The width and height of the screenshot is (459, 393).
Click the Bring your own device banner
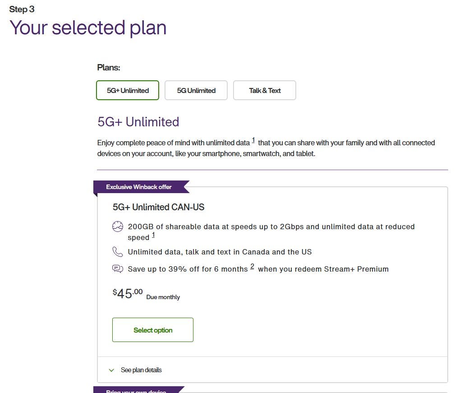(136, 390)
